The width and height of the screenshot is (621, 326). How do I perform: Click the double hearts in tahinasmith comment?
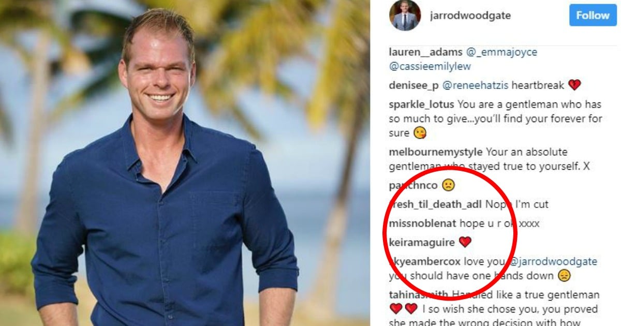404,309
